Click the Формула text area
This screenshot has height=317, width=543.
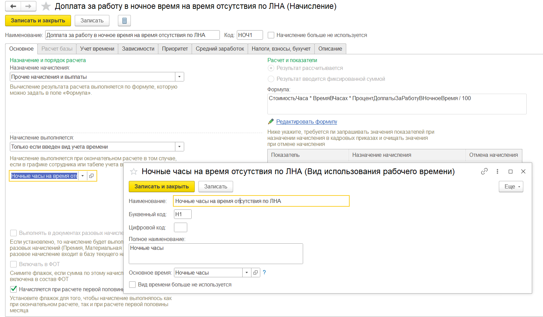click(397, 104)
